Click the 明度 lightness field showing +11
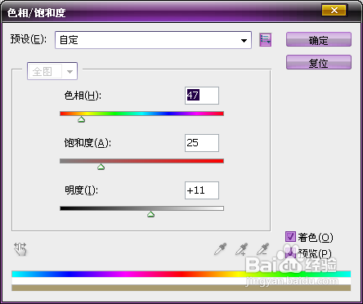This screenshot has width=363, height=304. point(202,190)
